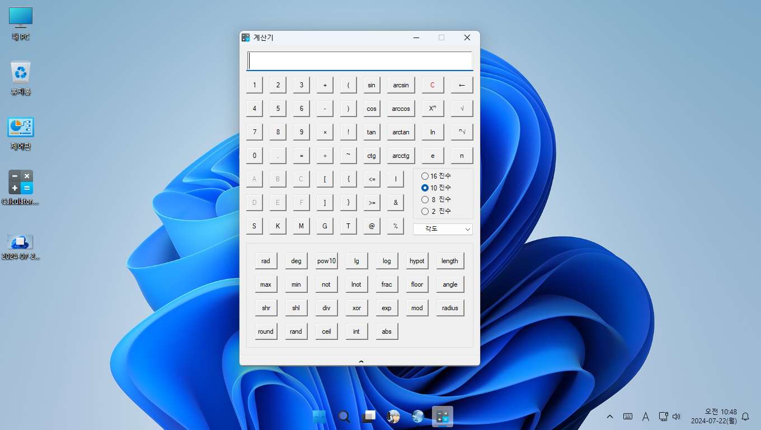
Task: Open the globe taskbar application icon
Action: [418, 417]
